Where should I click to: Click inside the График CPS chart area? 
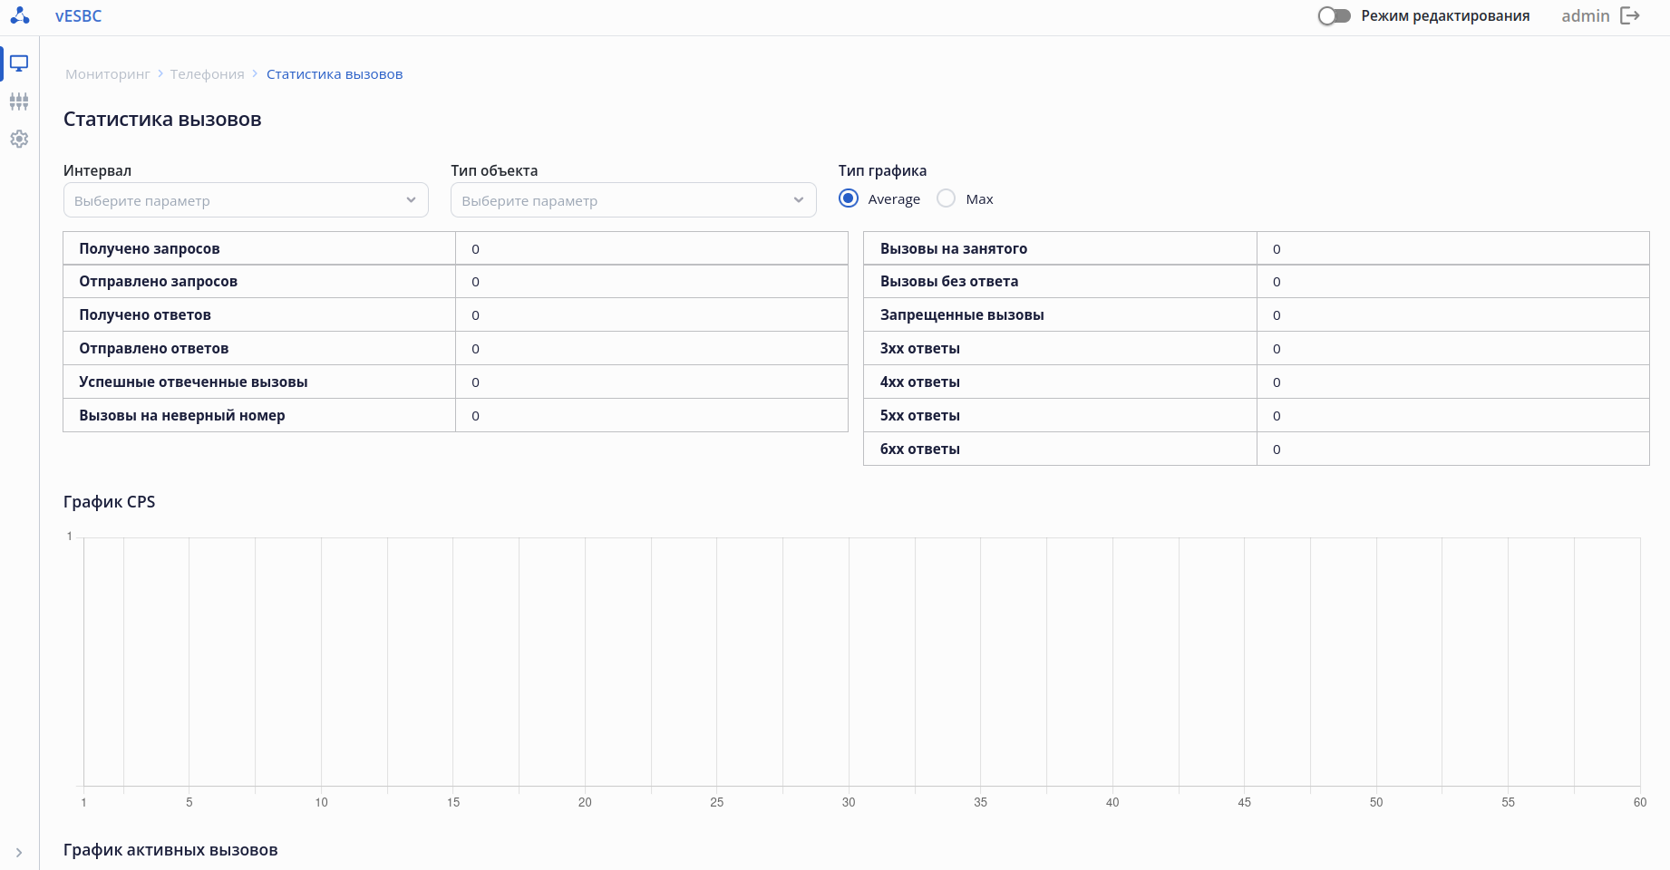(861, 662)
